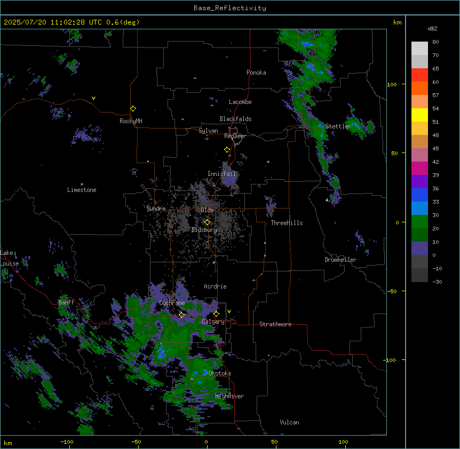Image resolution: width=460 pixels, height=449 pixels.
Task: Click the -50 tick label on right axis
Action: click(392, 291)
